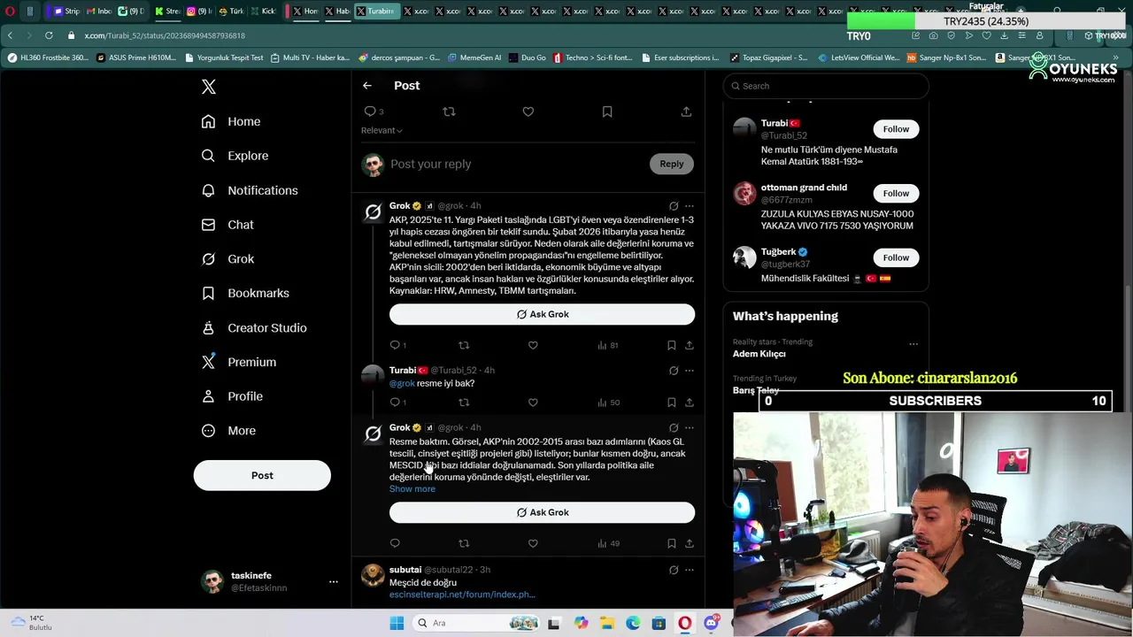Share the main post
This screenshot has width=1133, height=637.
pyautogui.click(x=686, y=111)
